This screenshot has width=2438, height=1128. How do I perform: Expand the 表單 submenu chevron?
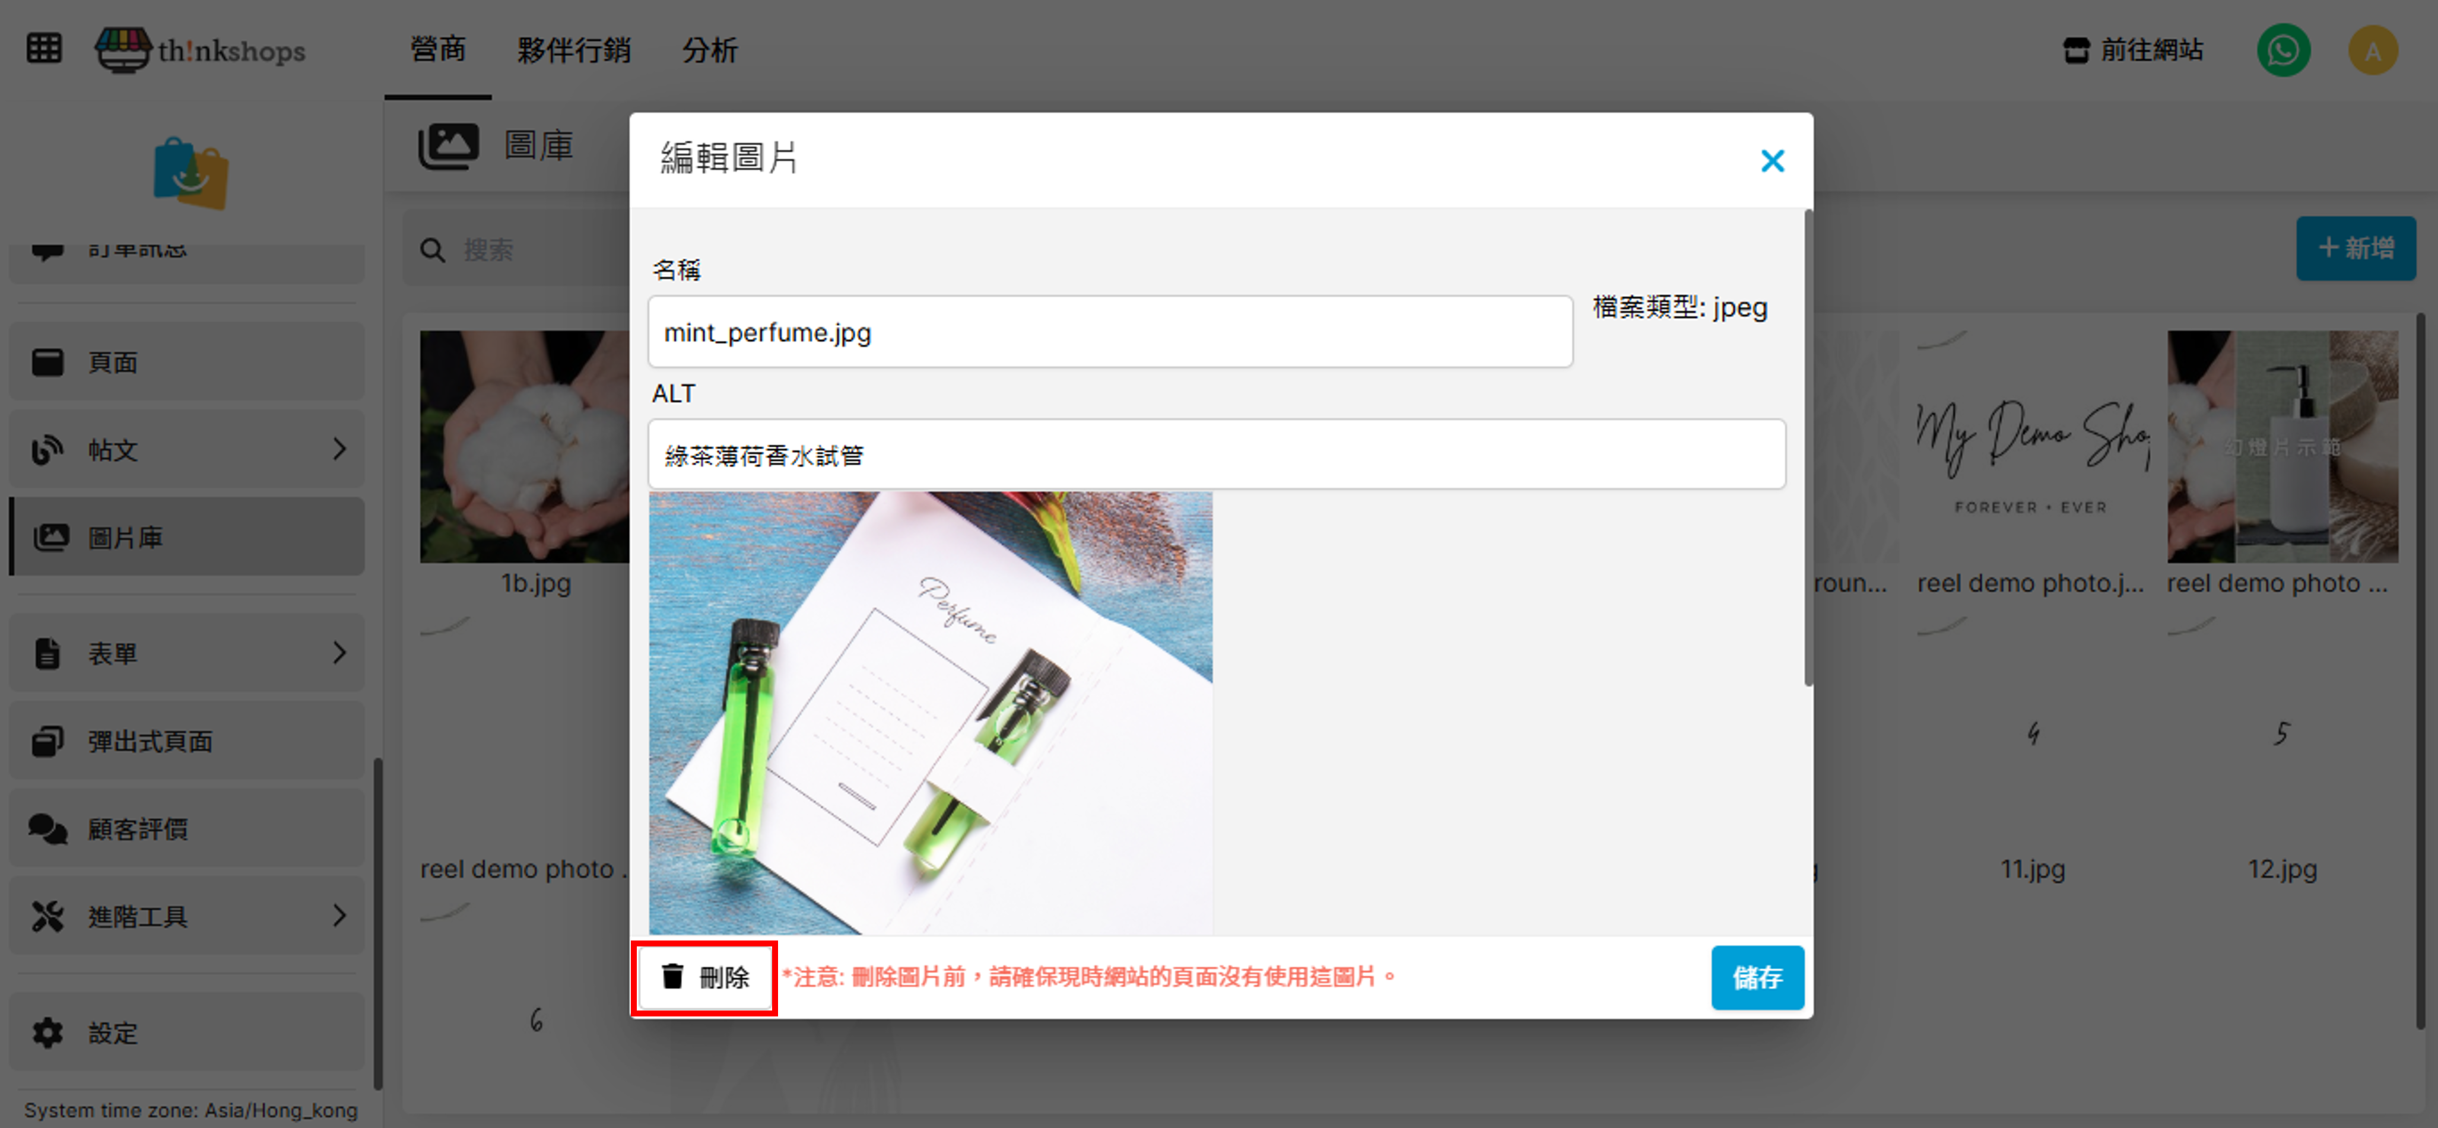pos(340,653)
